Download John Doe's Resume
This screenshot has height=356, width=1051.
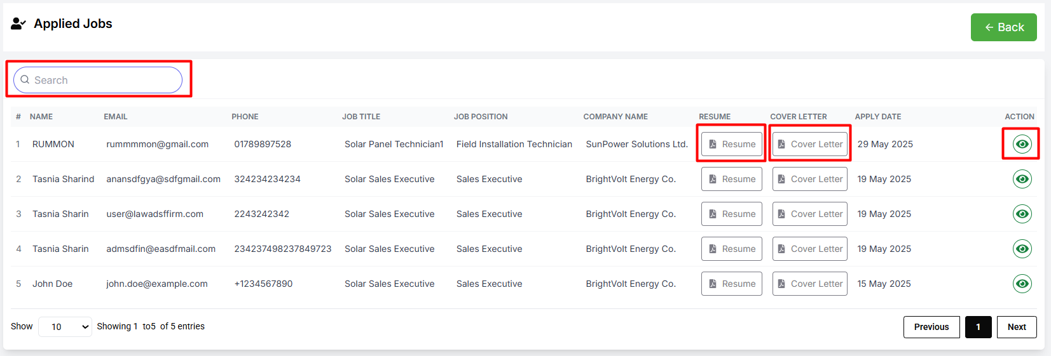(x=732, y=284)
